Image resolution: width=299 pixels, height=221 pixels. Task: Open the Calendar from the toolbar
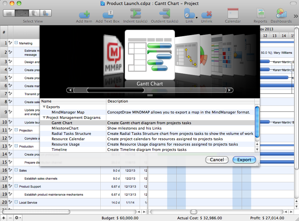tap(233, 13)
